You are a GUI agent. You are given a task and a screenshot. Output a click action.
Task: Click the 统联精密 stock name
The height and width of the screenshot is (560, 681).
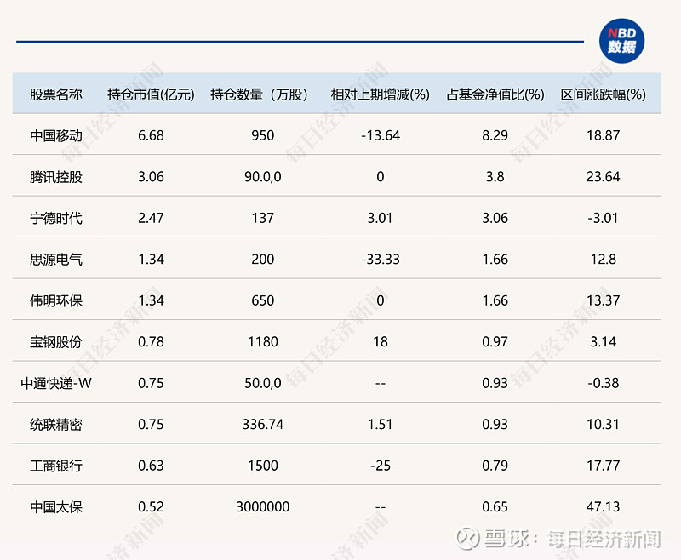click(x=56, y=424)
